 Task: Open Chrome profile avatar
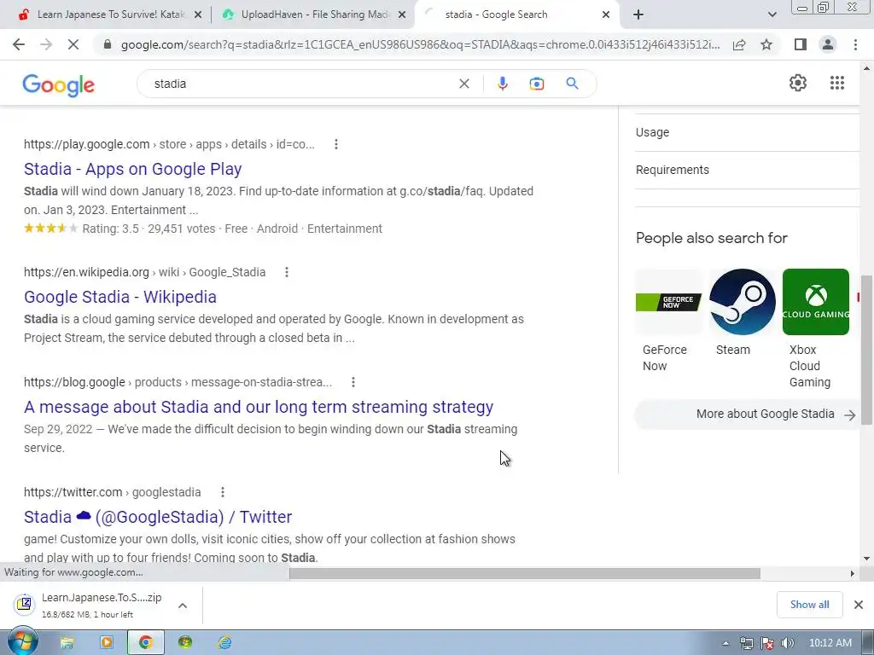(x=828, y=44)
